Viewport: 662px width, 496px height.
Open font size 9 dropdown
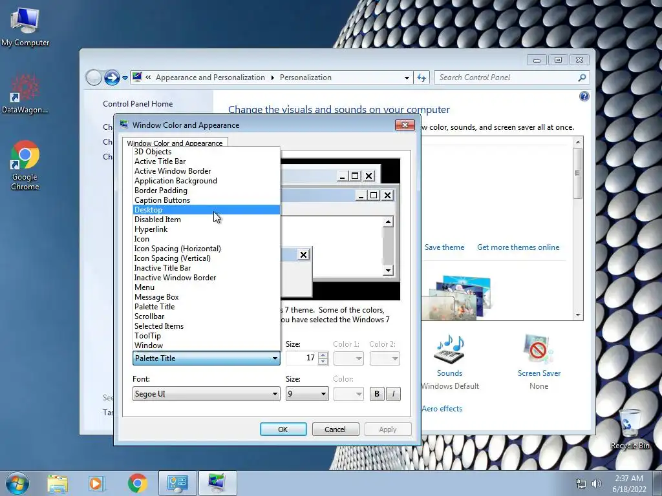[x=307, y=394]
